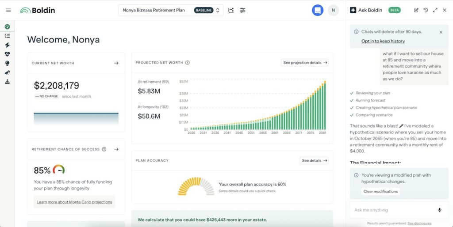The width and height of the screenshot is (453, 227).
Task: Open Learn more about Monte Carlo projections
Action: tap(74, 202)
